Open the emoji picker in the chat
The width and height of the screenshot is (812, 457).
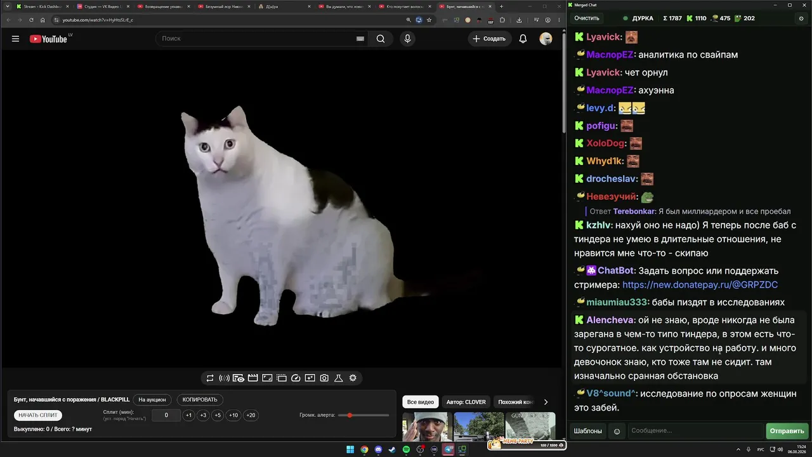(x=617, y=431)
